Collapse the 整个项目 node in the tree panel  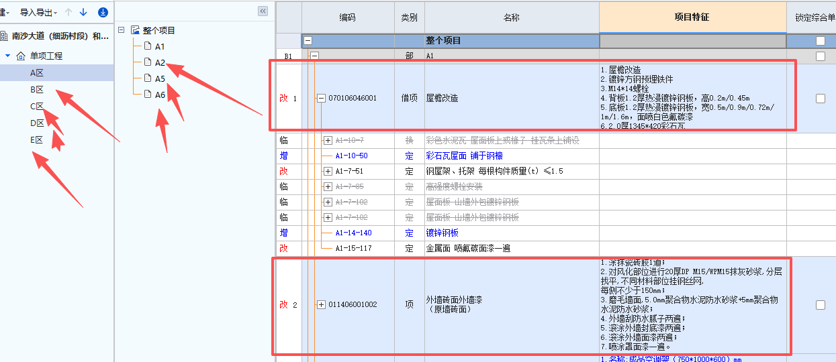click(x=122, y=30)
